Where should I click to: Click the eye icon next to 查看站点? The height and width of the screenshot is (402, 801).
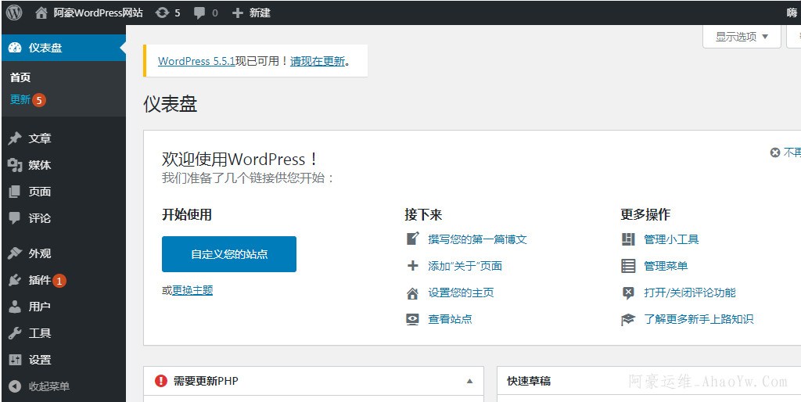click(x=412, y=319)
